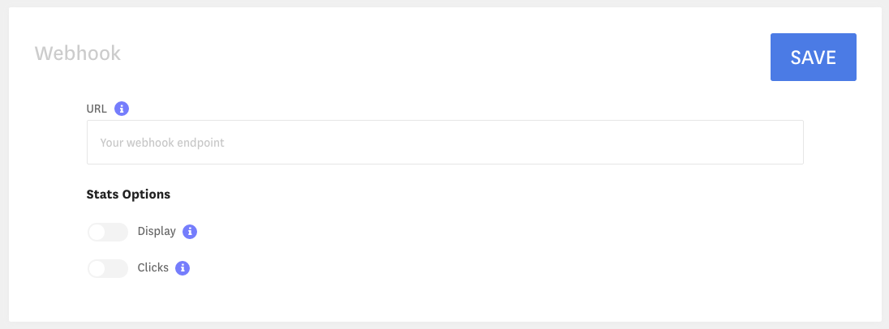Click the Clicks toggle label text
The width and height of the screenshot is (889, 329).
[153, 268]
